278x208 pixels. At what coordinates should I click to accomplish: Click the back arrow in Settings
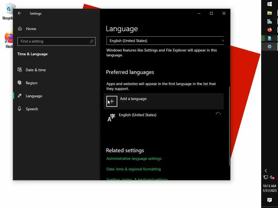click(x=20, y=13)
